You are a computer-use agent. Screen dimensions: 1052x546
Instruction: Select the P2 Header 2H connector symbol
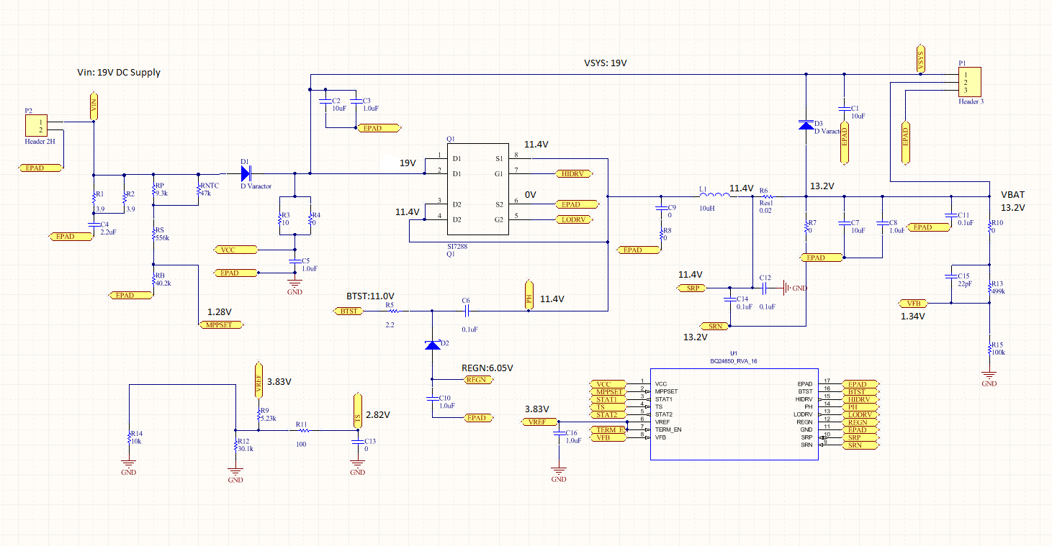click(x=36, y=126)
